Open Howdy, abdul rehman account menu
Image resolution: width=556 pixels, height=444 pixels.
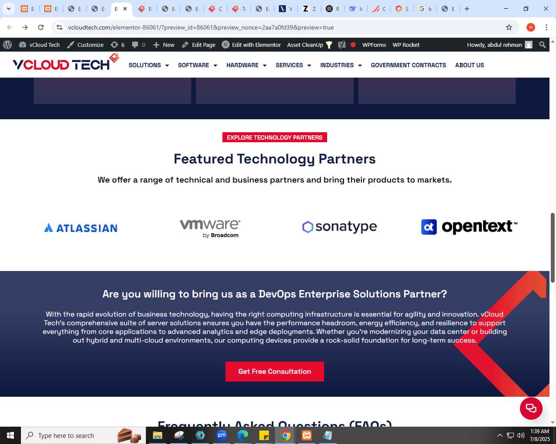[500, 45]
